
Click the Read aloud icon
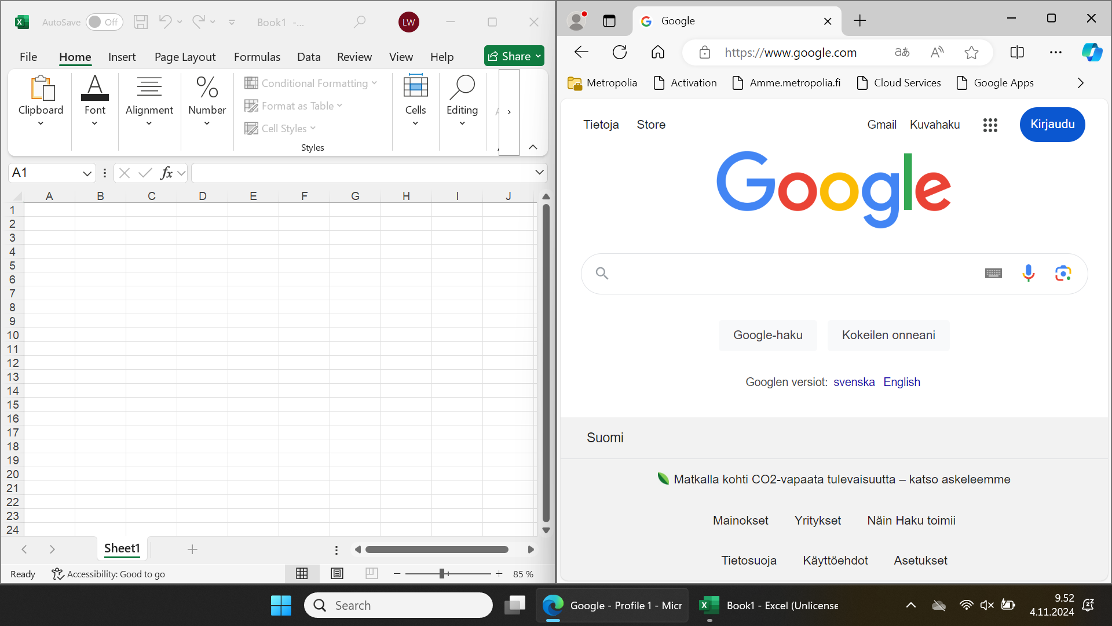click(x=937, y=53)
